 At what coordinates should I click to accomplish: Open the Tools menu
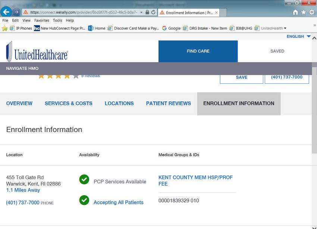(57, 20)
